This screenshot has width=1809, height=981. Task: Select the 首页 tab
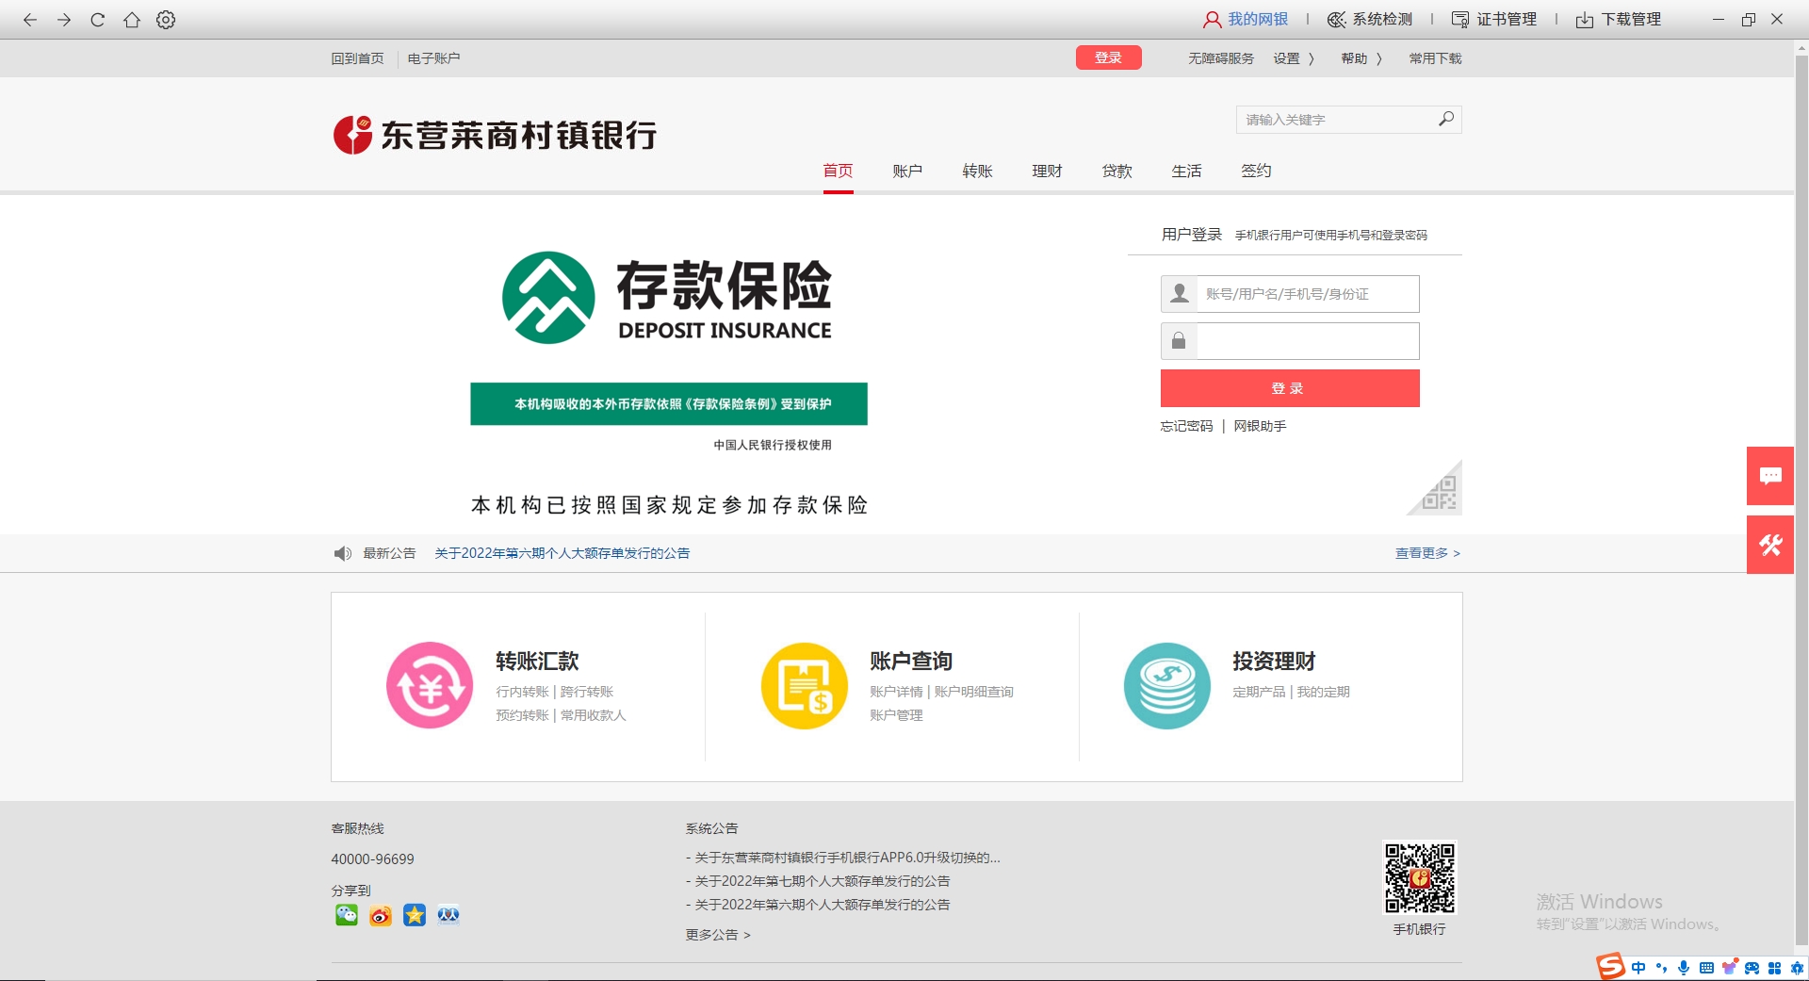(838, 171)
